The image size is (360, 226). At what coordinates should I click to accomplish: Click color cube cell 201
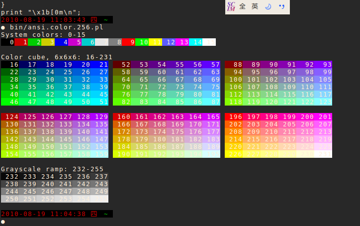(x=323, y=117)
